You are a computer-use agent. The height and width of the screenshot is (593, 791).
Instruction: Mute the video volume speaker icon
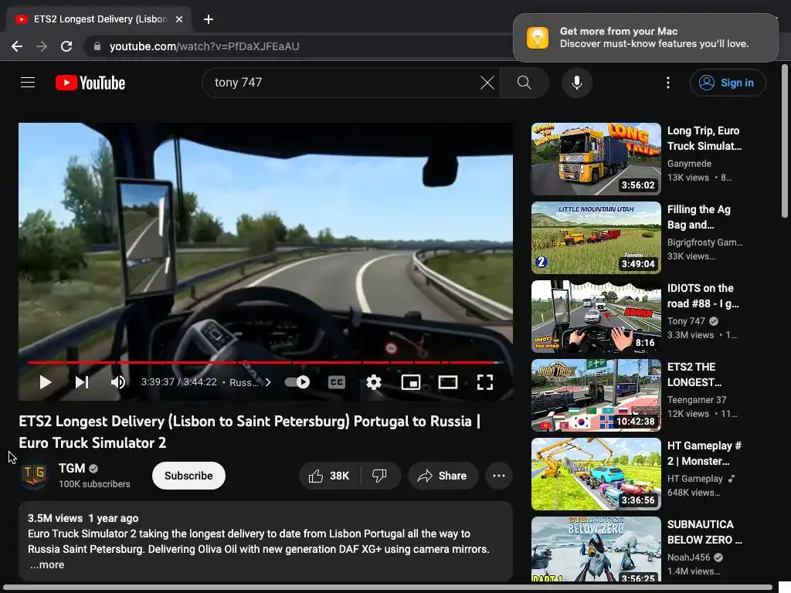[117, 382]
